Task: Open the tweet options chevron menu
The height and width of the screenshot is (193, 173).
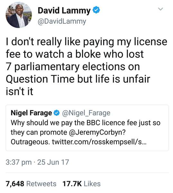Action: (160, 9)
